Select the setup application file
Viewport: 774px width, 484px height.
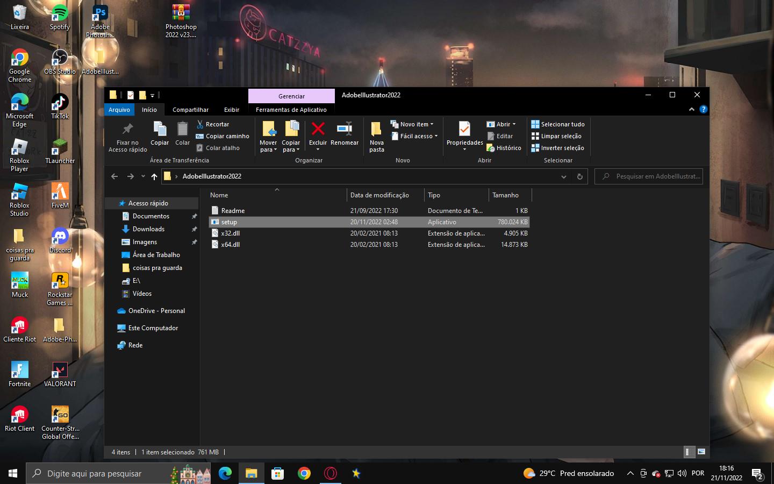click(x=229, y=222)
